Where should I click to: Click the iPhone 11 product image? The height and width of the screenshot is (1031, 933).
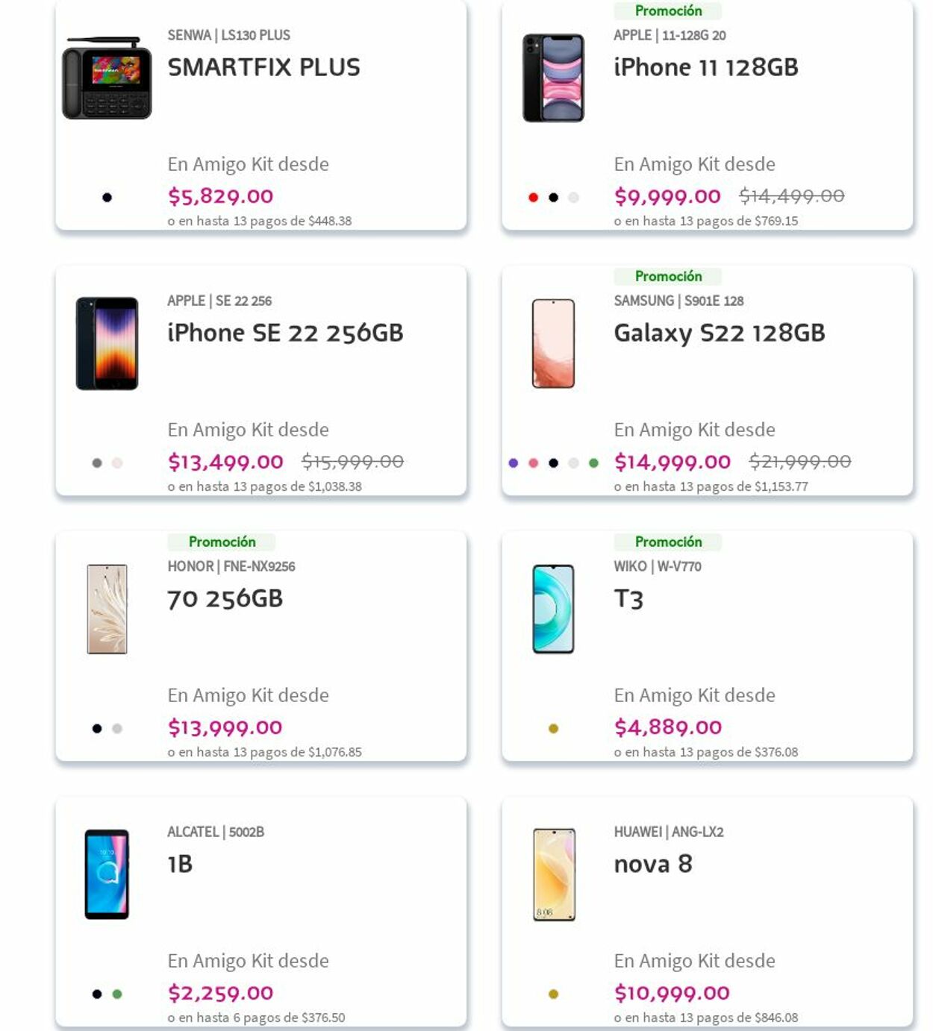pyautogui.click(x=553, y=78)
